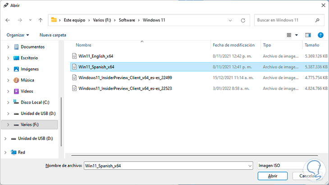Expand the Escritorio tree node
Image resolution: width=329 pixels, height=185 pixels.
[8, 58]
